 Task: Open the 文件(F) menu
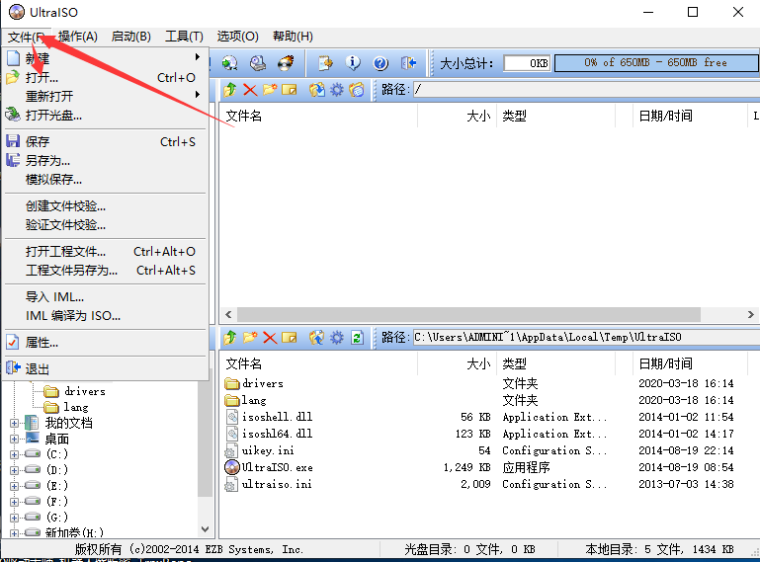coord(26,37)
